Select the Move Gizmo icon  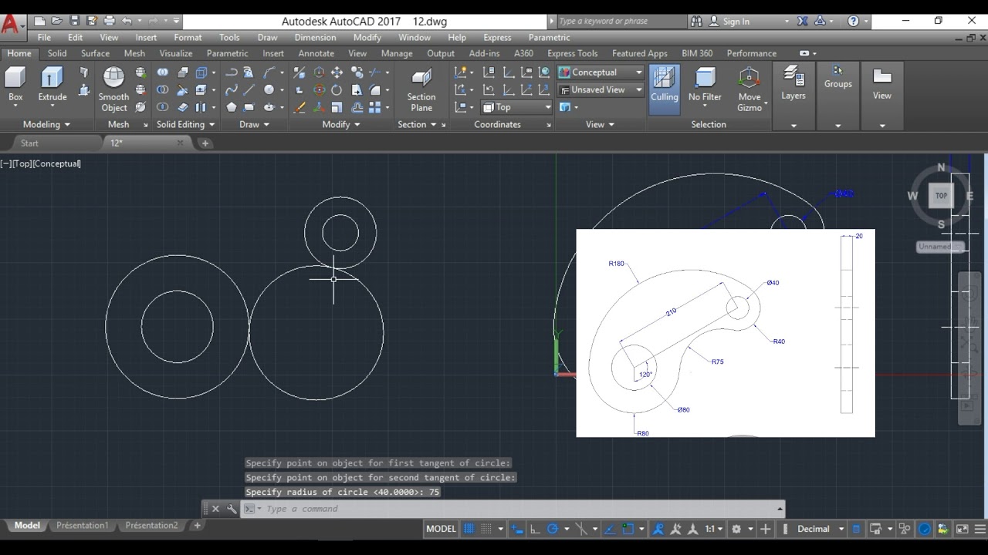749,78
